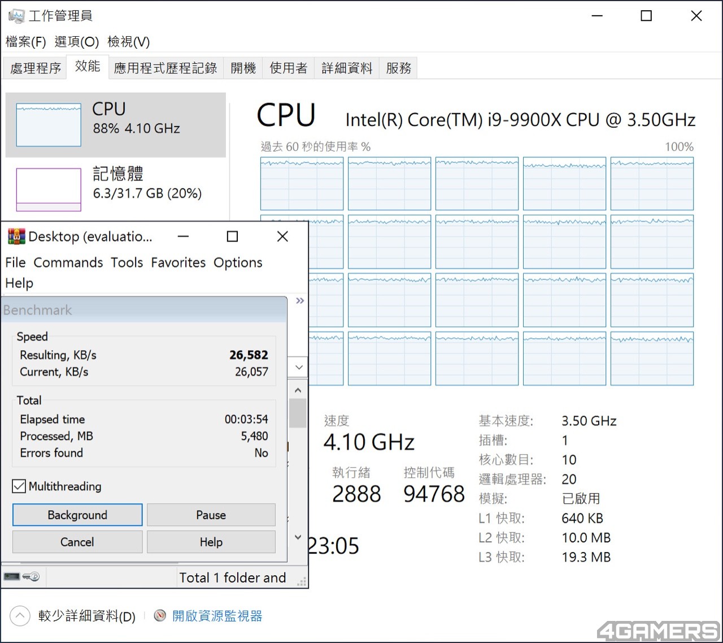Screen dimensions: 723x643
Task: Open the WinRAR address bar dropdown arrow
Action: [299, 367]
